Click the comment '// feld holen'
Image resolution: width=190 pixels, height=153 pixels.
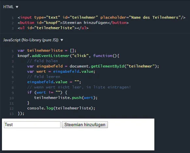[x=43, y=61]
